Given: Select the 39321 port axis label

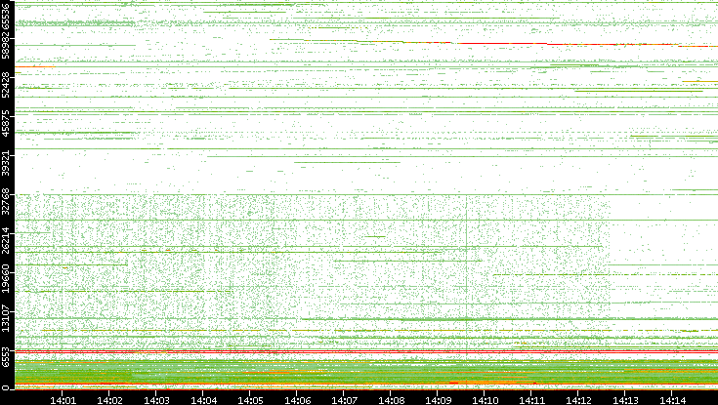Looking at the screenshot, I should click(6, 165).
